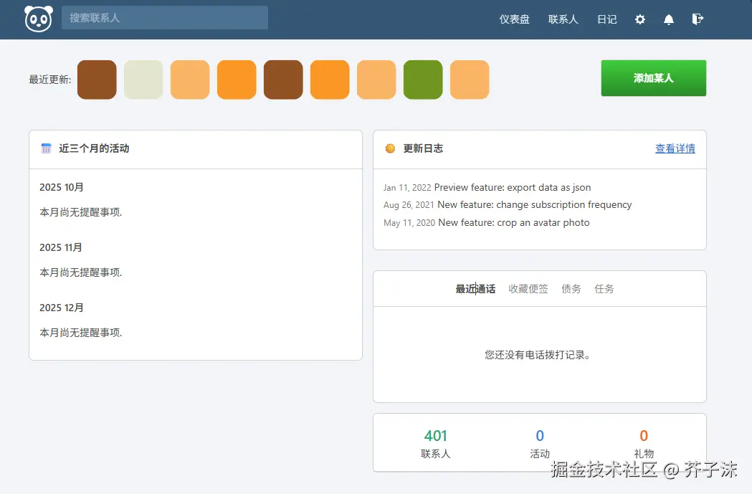The height and width of the screenshot is (494, 752).
Task: Switch to the 债务 tab
Action: 571,289
